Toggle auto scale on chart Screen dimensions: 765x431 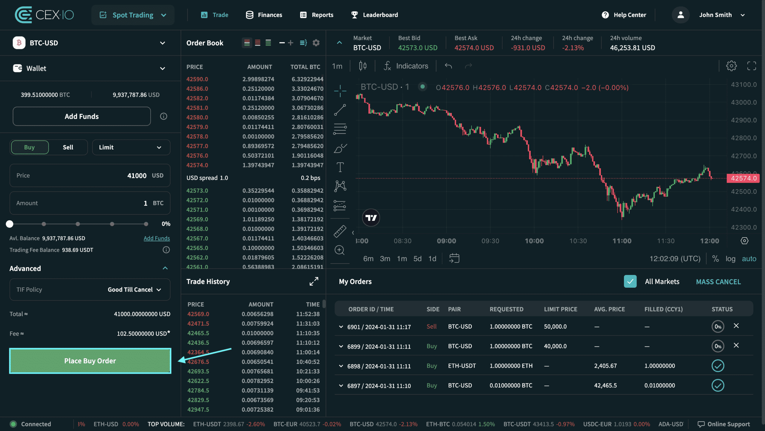click(x=749, y=258)
